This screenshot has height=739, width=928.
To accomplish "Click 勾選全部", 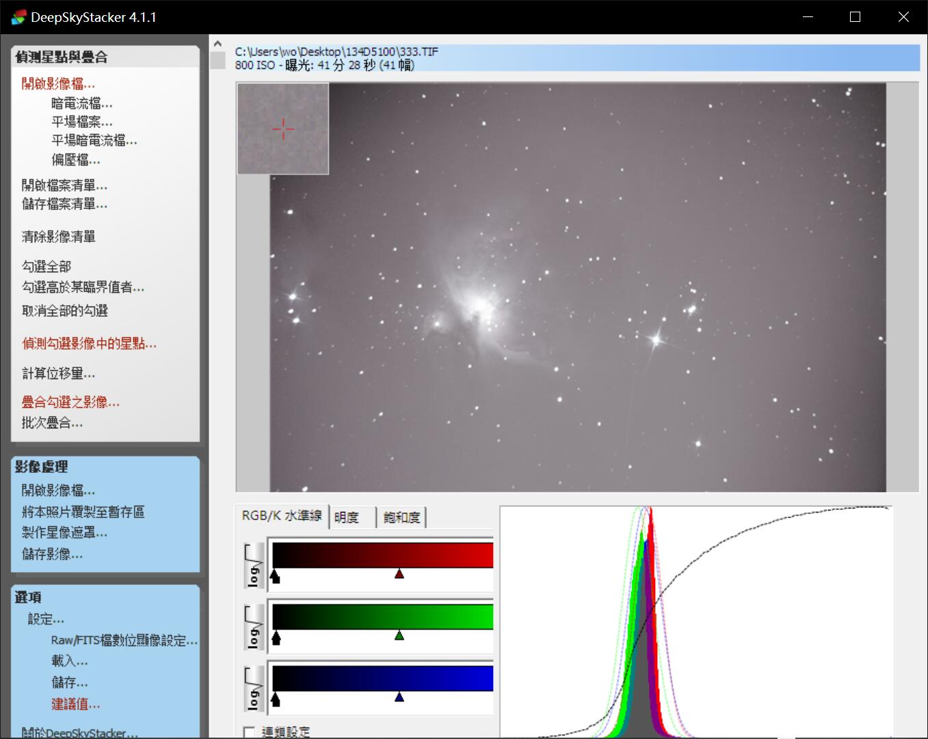I will (46, 266).
